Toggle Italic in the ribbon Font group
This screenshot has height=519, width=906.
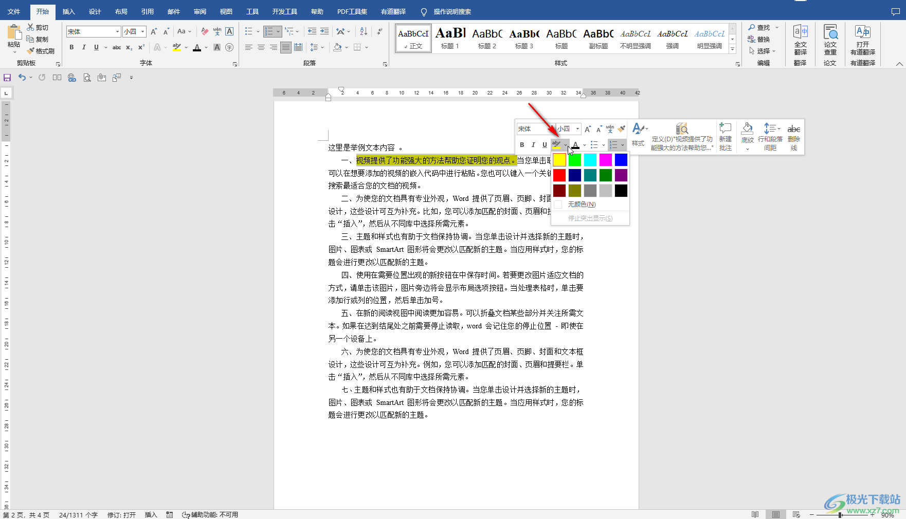[84, 47]
